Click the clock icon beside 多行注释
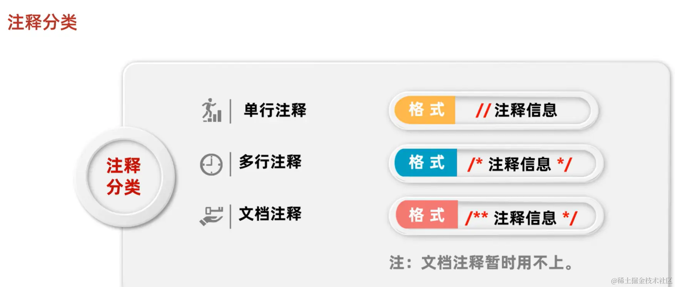Viewport: 675px width, 287px height. tap(211, 165)
